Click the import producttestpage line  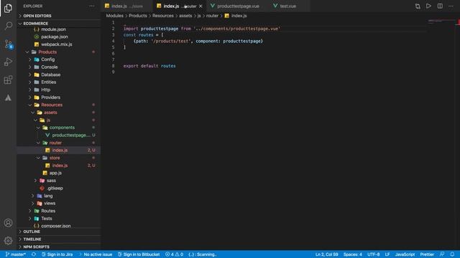point(202,29)
